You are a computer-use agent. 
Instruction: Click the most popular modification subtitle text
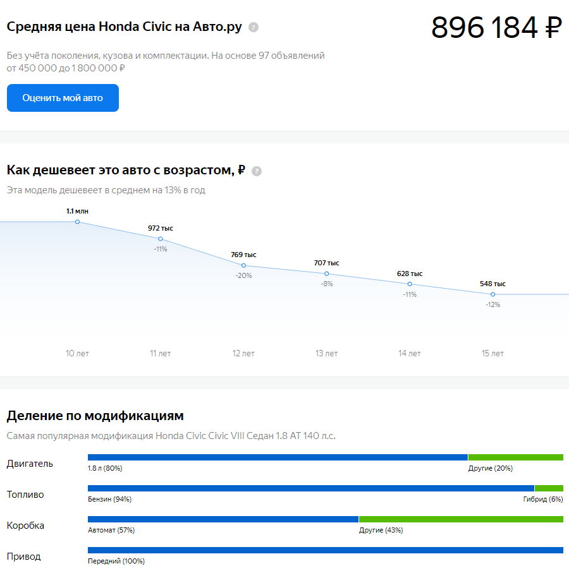pyautogui.click(x=171, y=436)
